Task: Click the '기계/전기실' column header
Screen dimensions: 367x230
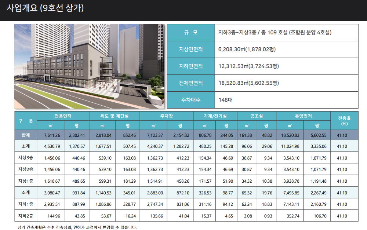Action: coord(215,116)
